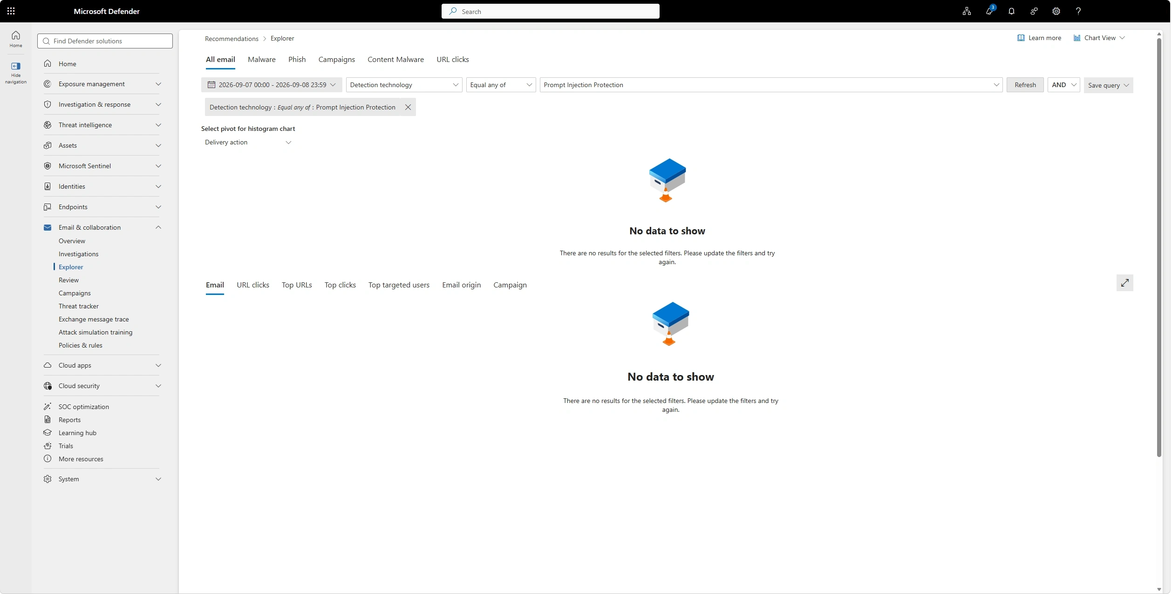
Task: Open the Delivery action pivot dropdown
Action: coord(248,143)
